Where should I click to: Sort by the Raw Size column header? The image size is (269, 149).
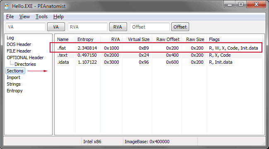coord(194,39)
